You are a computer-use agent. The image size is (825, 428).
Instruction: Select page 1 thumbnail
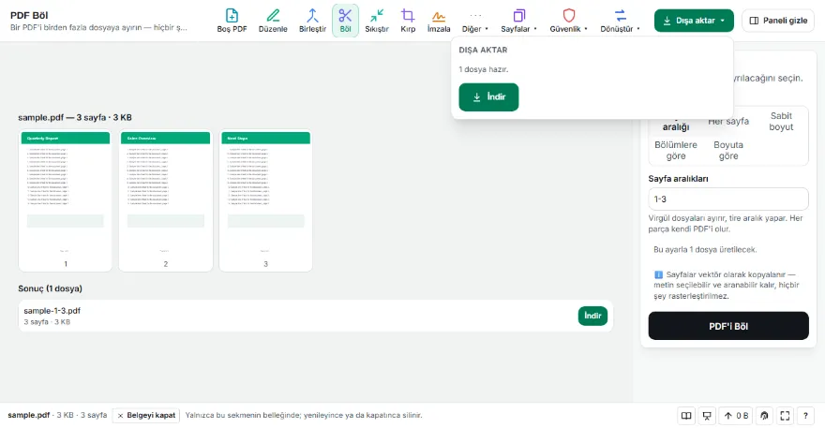point(66,200)
